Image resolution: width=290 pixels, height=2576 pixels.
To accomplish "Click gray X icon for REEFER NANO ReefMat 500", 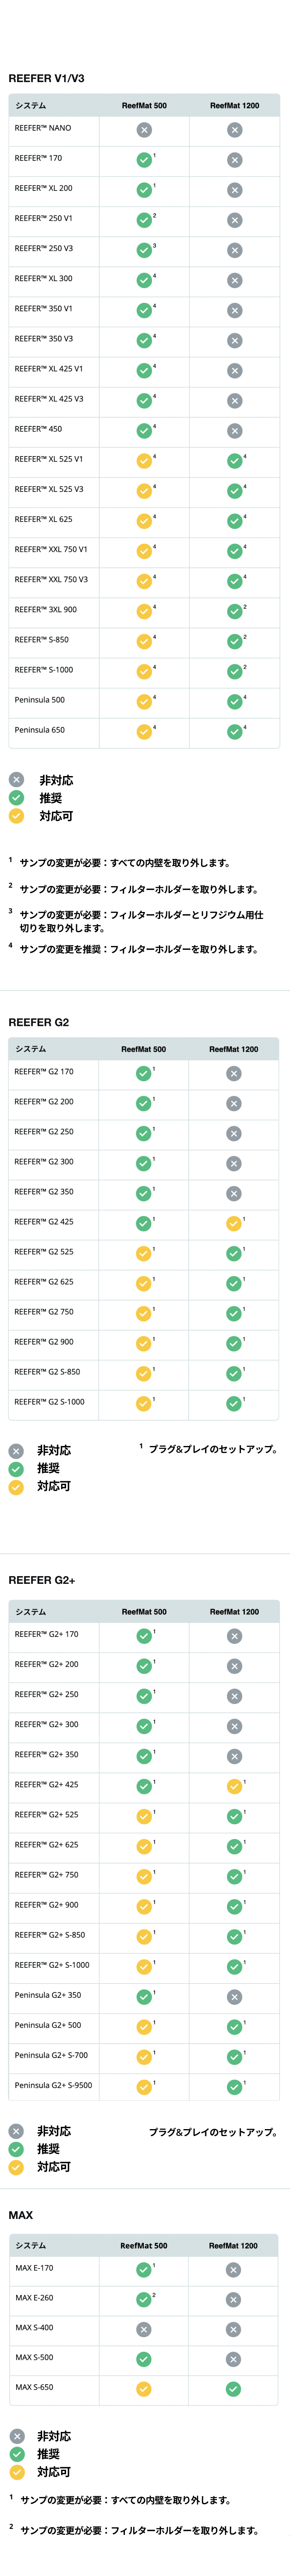I will pyautogui.click(x=144, y=130).
